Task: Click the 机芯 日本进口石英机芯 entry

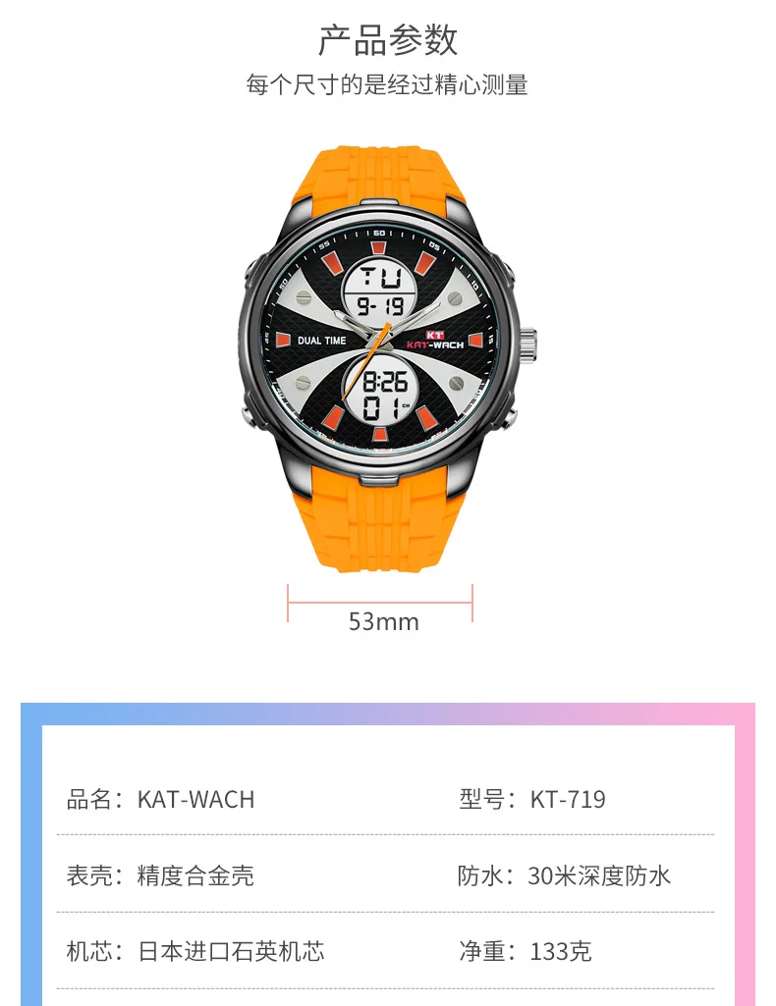Action: [x=195, y=951]
